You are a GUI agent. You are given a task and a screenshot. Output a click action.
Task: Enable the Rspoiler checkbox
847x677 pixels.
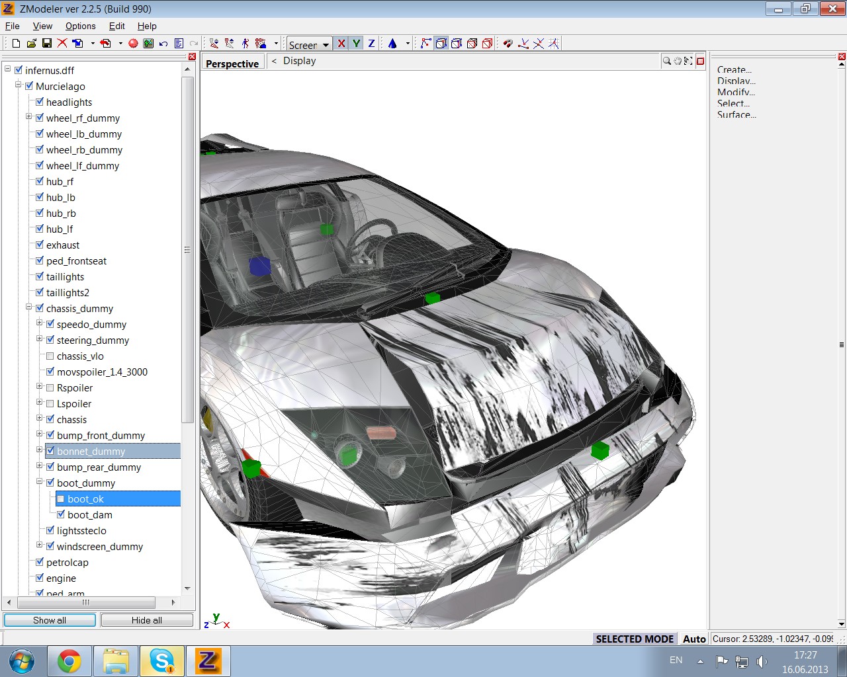pos(50,387)
